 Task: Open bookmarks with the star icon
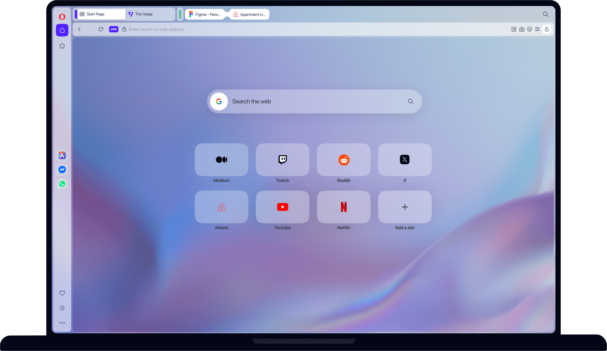pyautogui.click(x=62, y=46)
